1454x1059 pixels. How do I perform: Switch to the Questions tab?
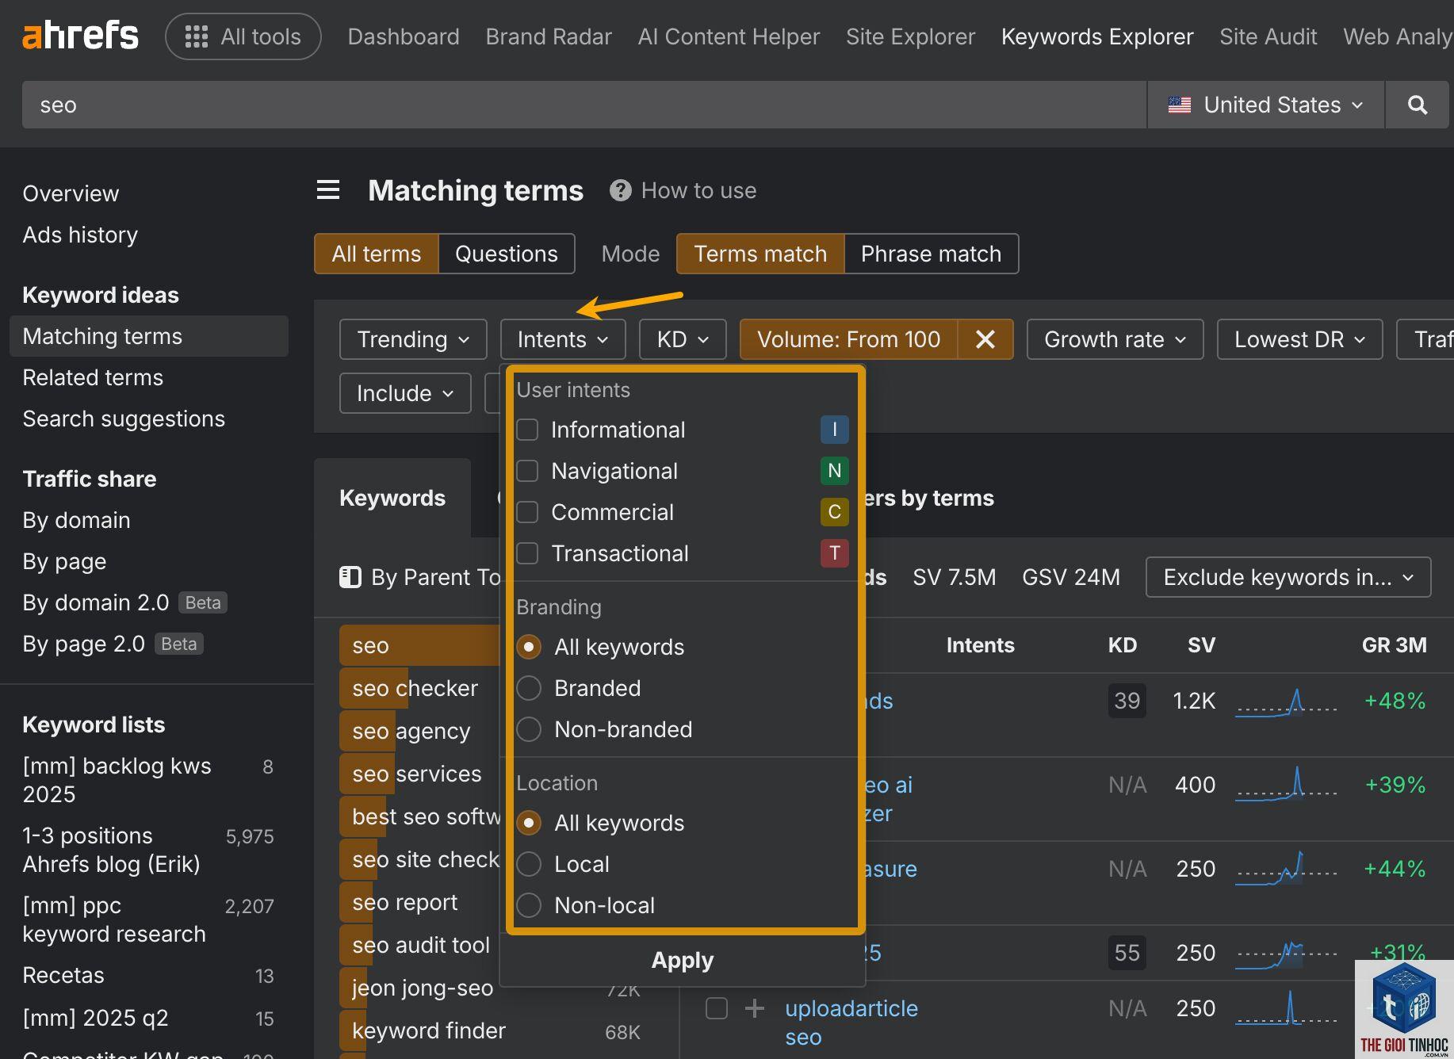point(507,254)
